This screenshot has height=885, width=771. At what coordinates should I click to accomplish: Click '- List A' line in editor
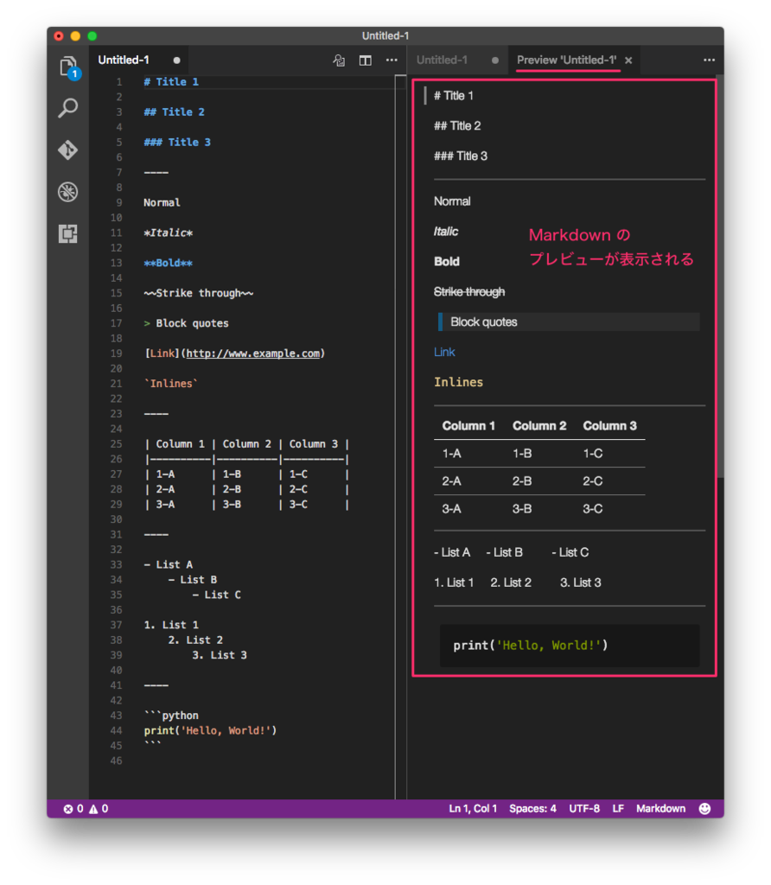click(169, 564)
